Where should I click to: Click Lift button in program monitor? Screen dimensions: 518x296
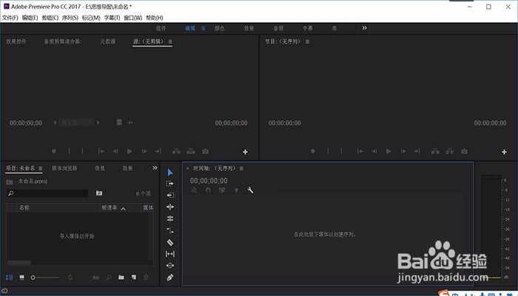(435, 151)
